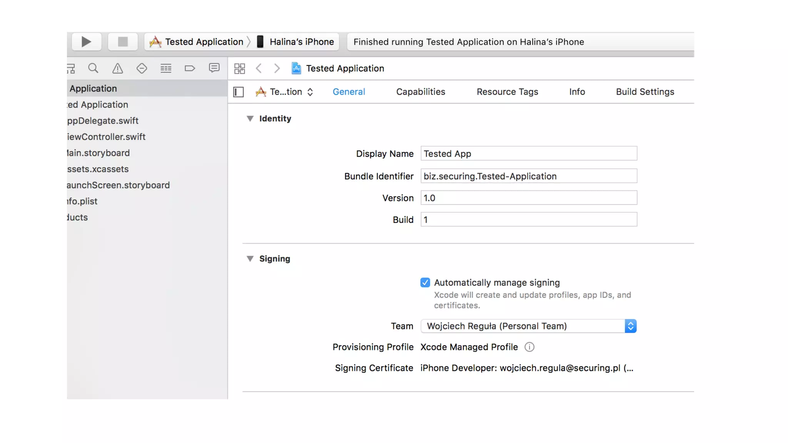788x443 pixels.
Task: Go back with the left chevron arrow
Action: [259, 68]
